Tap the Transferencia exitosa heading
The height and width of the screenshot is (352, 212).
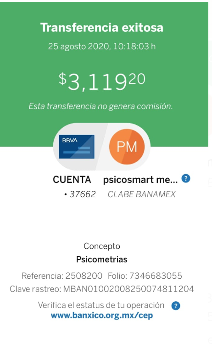(x=102, y=28)
